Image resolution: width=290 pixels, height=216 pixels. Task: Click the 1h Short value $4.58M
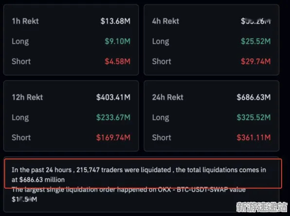pyautogui.click(x=117, y=61)
